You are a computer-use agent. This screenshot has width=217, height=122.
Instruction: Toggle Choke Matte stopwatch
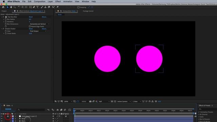(x=6, y=34)
